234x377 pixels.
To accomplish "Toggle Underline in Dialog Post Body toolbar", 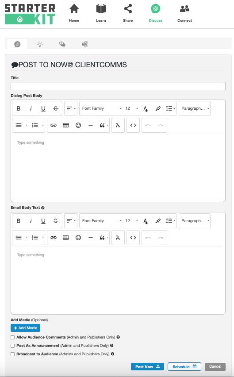I will 43,108.
